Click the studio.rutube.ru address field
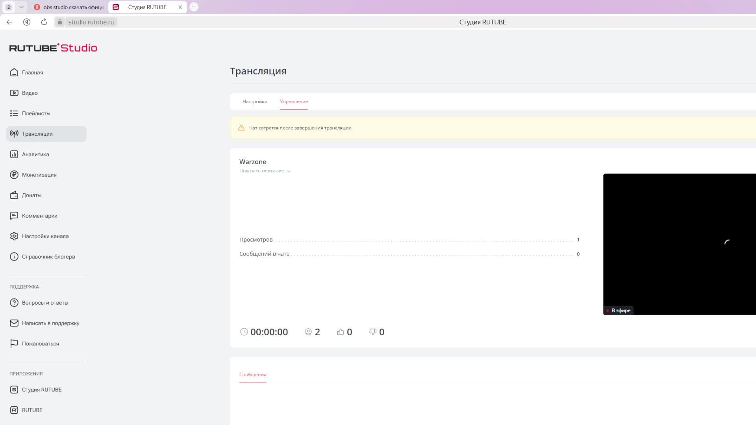This screenshot has width=756, height=425. [x=91, y=22]
